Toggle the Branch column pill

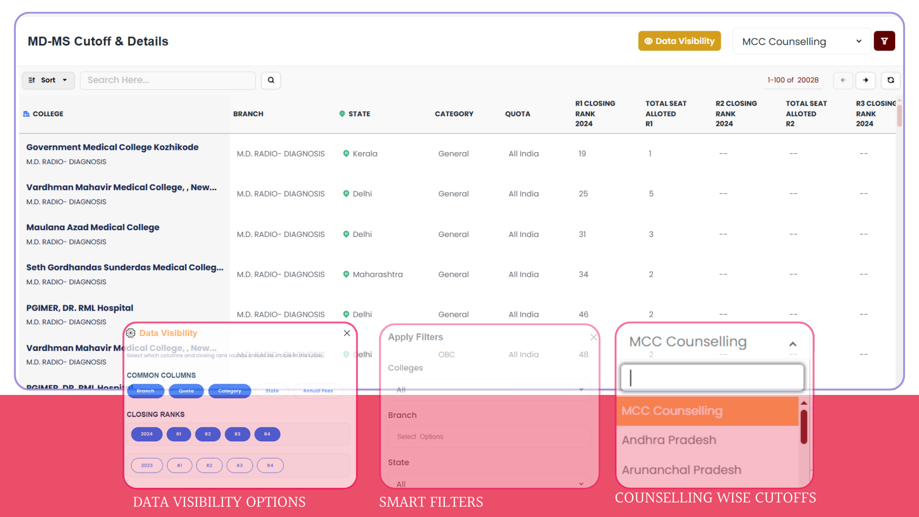pyautogui.click(x=146, y=391)
